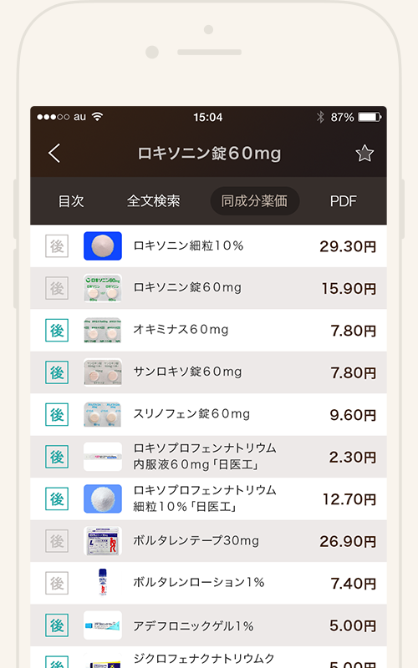Image resolution: width=418 pixels, height=668 pixels.
Task: Open ロキソニン細粒10% pill thumbnail
Action: tap(102, 245)
